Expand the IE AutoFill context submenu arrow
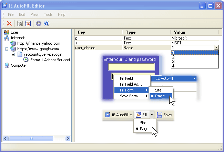The image size is (224, 152). point(194,78)
